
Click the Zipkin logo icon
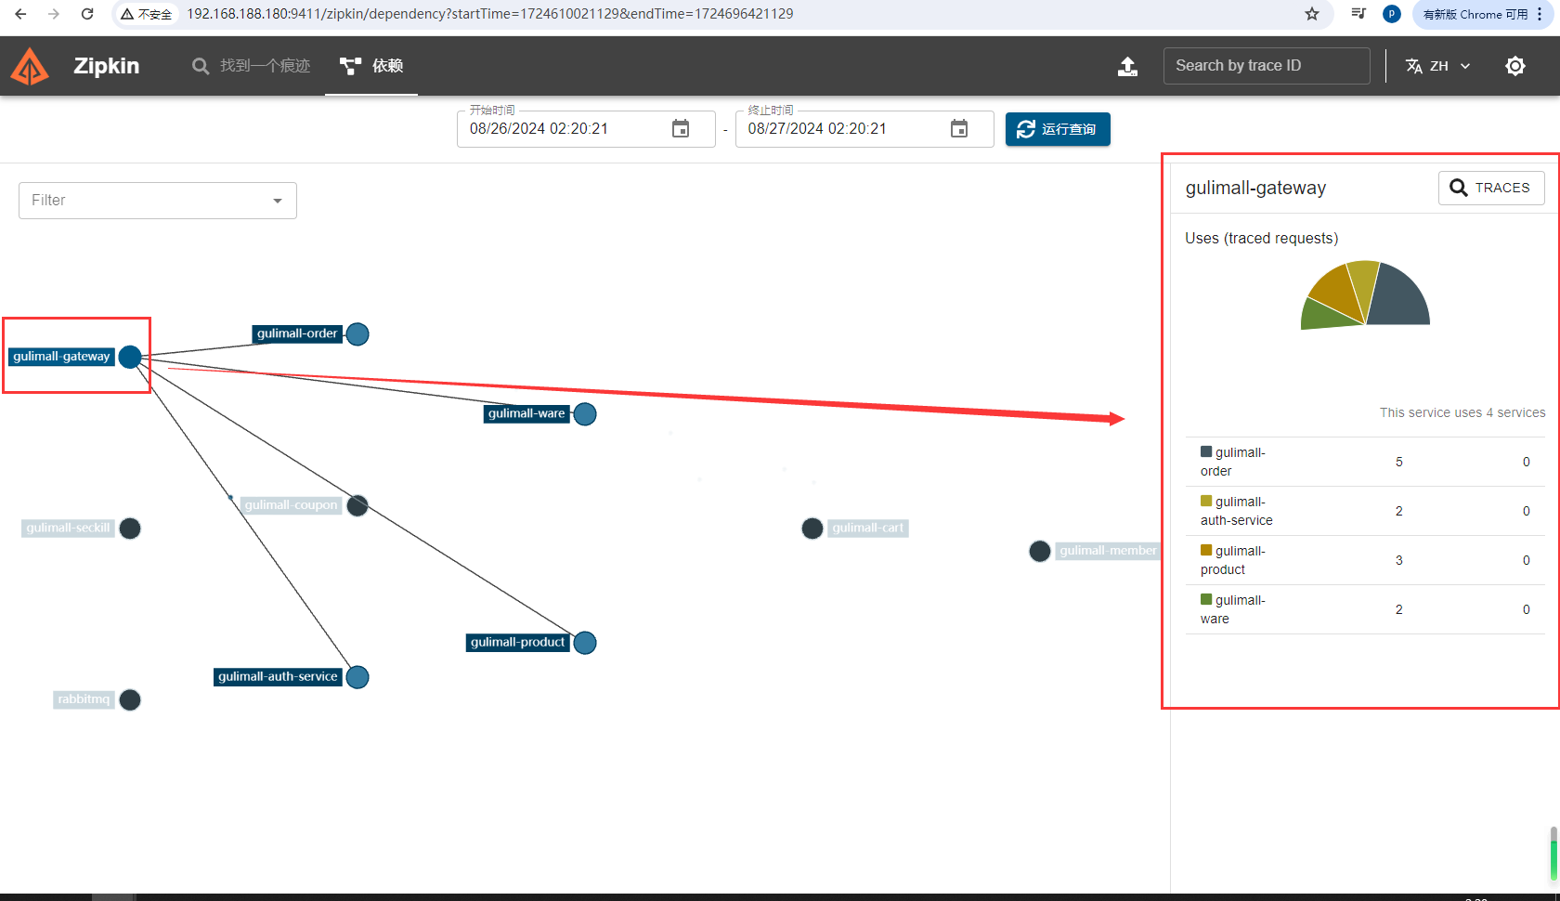[30, 66]
